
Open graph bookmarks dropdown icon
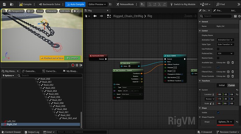pyautogui.click(x=87, y=16)
